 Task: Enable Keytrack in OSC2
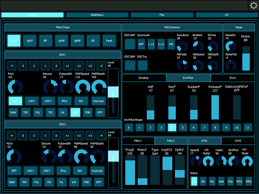(x=98, y=170)
